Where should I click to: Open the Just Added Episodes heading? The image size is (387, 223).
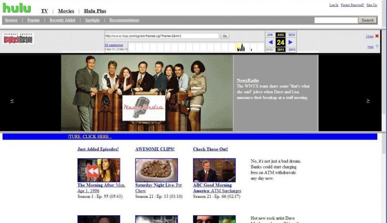98,149
